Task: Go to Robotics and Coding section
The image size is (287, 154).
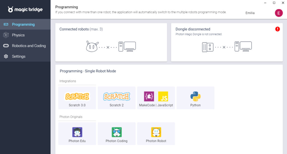Action: [x=29, y=46]
